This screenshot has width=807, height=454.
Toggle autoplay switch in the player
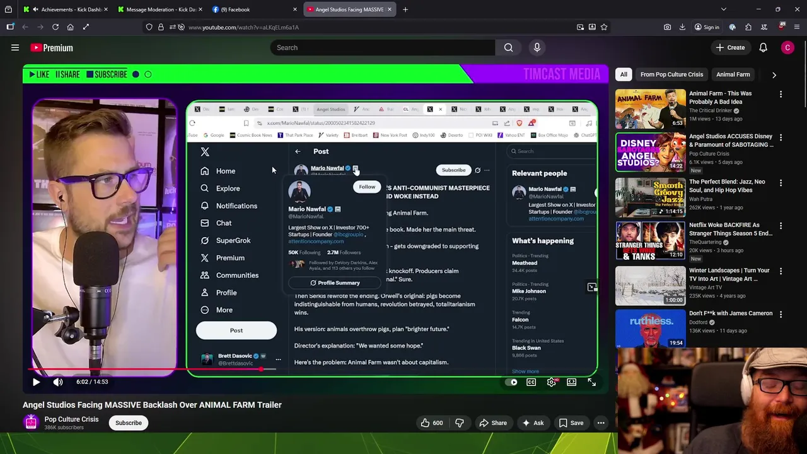click(x=512, y=381)
